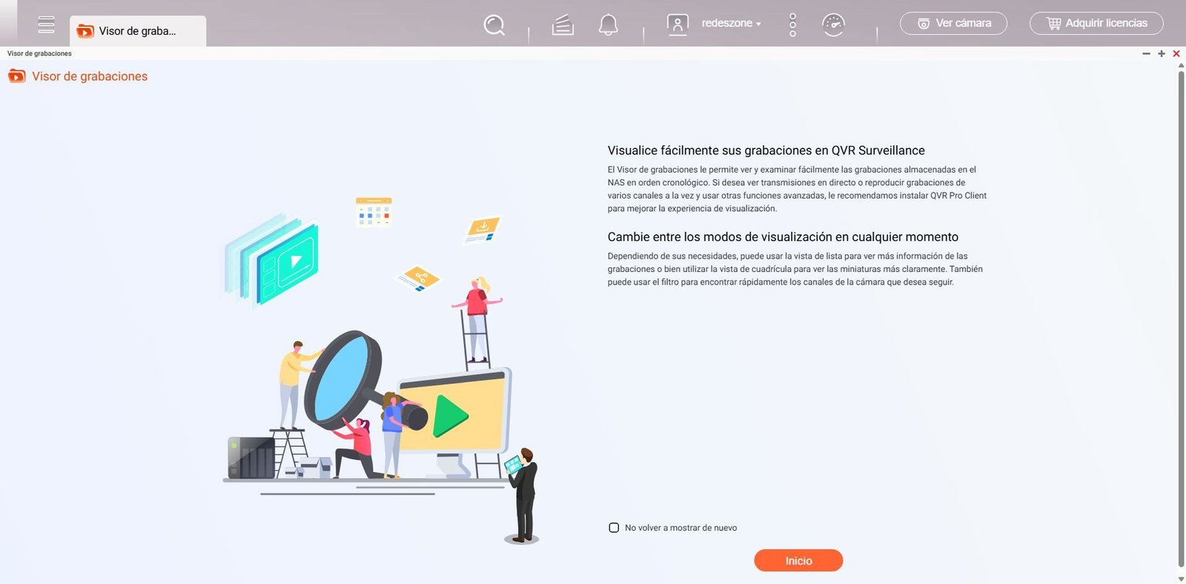Image resolution: width=1186 pixels, height=584 pixels.
Task: Open the background tasks icon
Action: coord(563,24)
